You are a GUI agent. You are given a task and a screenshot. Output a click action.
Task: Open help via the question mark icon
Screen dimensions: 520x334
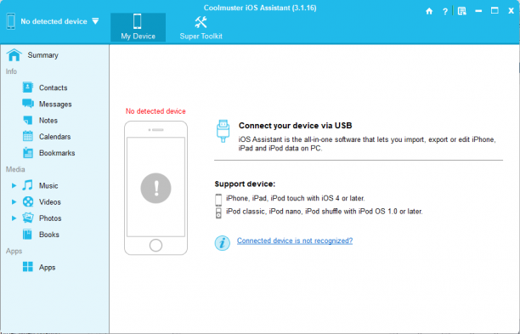pyautogui.click(x=445, y=12)
